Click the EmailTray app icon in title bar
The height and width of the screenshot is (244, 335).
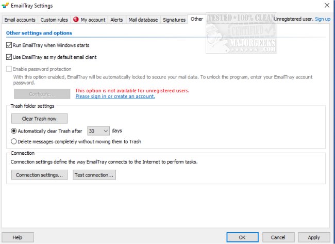click(5, 6)
